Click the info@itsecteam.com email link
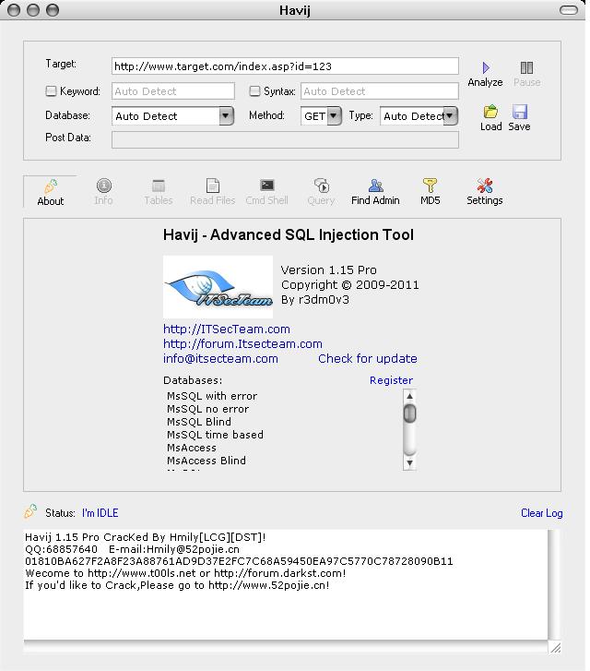Viewport: 590px width, 671px height. click(220, 359)
